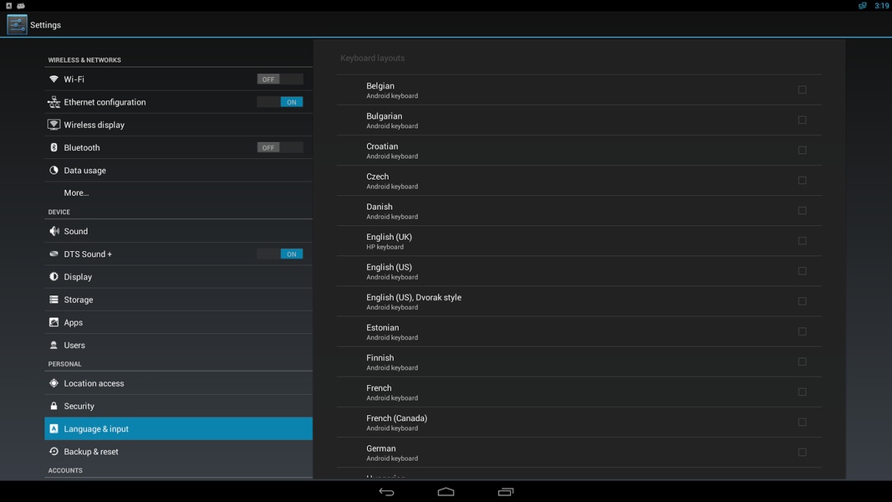
Task: Click the Wi-Fi signal icon
Action: pyautogui.click(x=54, y=79)
